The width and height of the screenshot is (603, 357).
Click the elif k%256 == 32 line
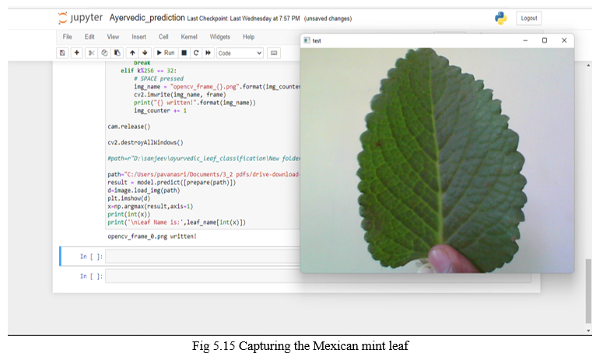pos(149,71)
